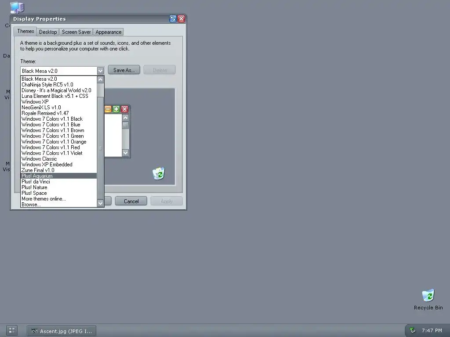Select Windows 7 Colors v1.1 Green
This screenshot has height=337, width=450.
(x=59, y=136)
